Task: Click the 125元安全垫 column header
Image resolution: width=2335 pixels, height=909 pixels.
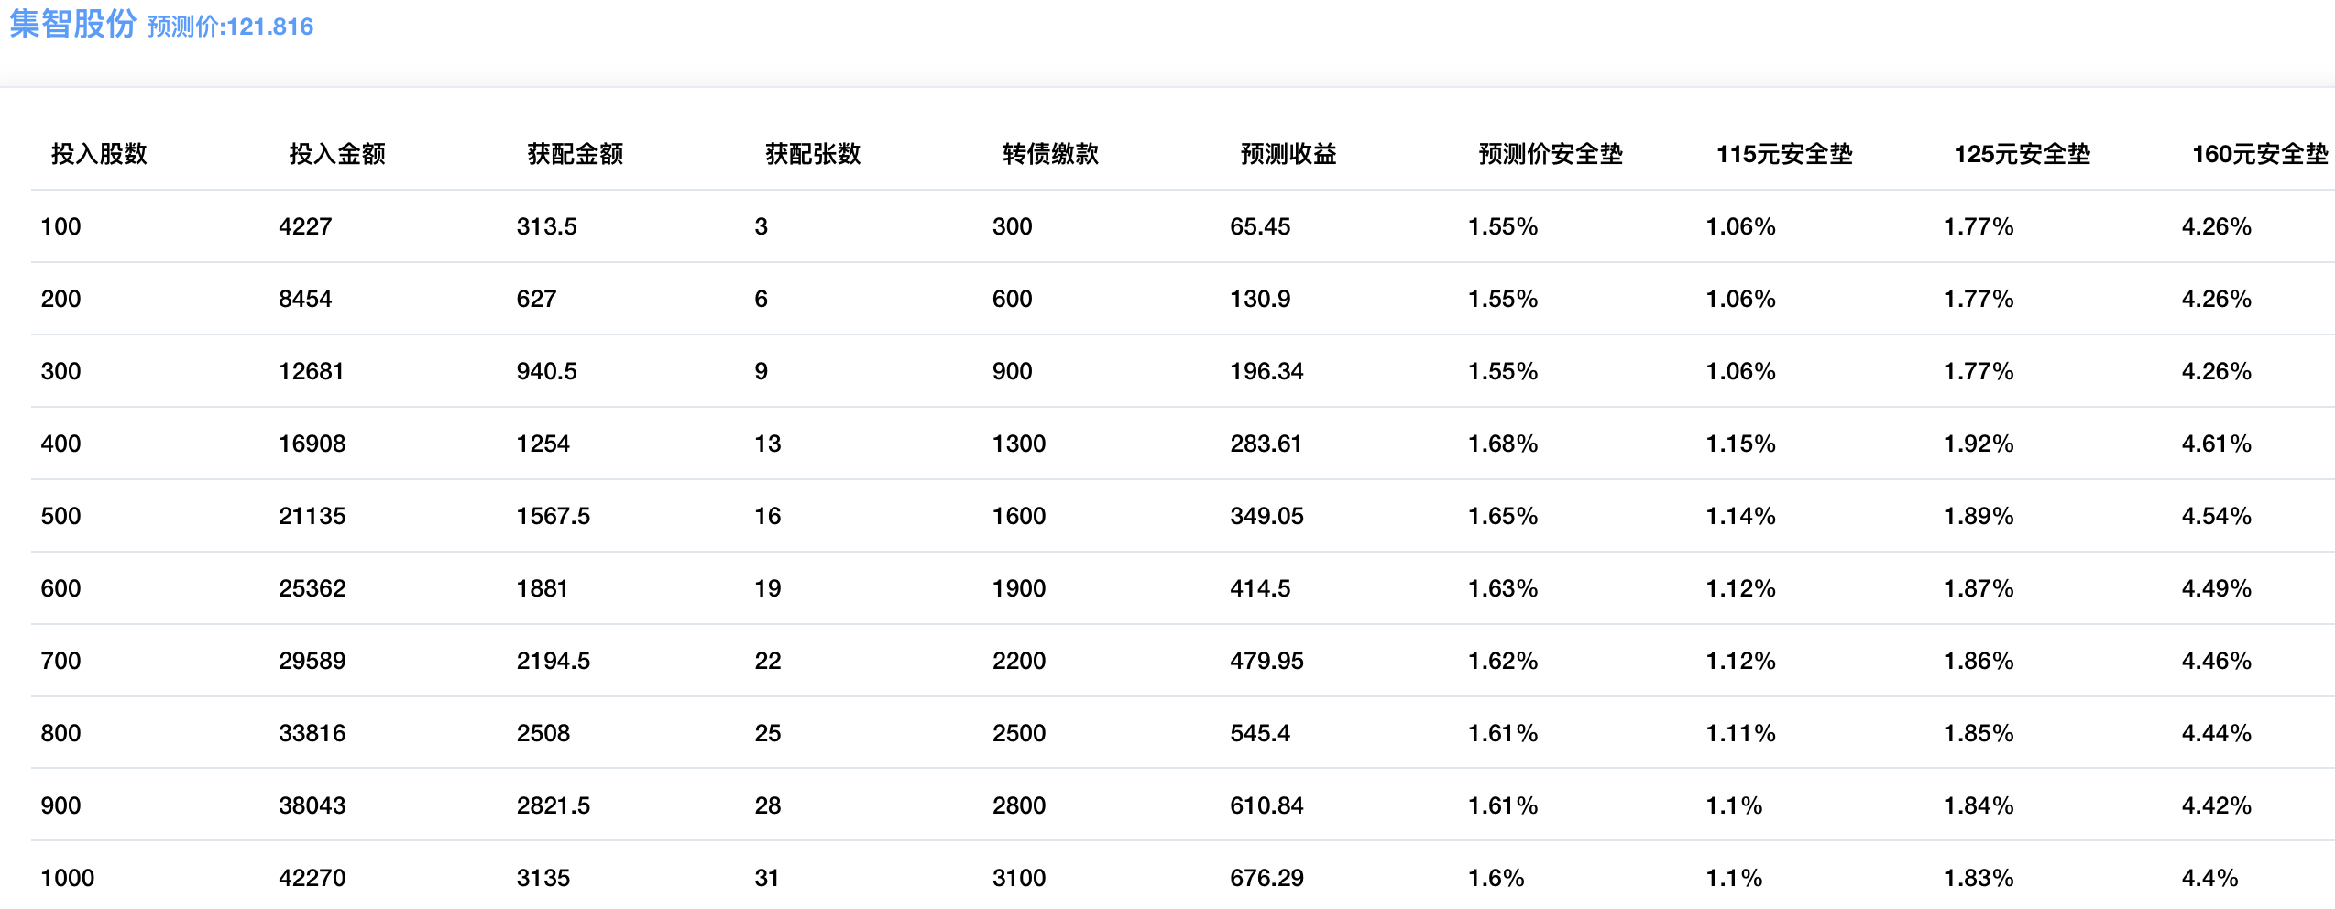Action: [2023, 154]
